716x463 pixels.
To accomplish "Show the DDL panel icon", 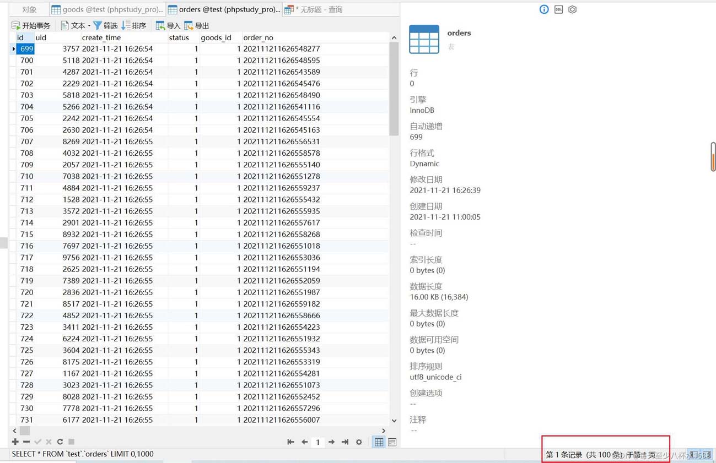I will pos(558,9).
